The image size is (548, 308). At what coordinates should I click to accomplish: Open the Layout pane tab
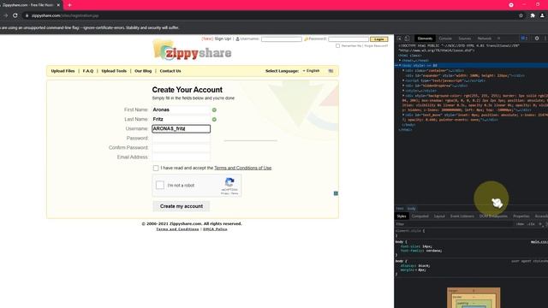(x=439, y=216)
